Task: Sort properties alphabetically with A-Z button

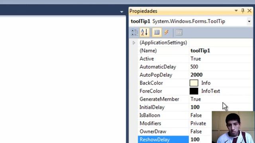Action: coord(144,32)
